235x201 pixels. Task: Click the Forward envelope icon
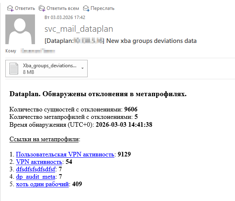point(86,8)
